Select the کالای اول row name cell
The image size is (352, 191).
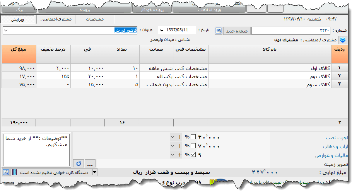click(x=270, y=68)
